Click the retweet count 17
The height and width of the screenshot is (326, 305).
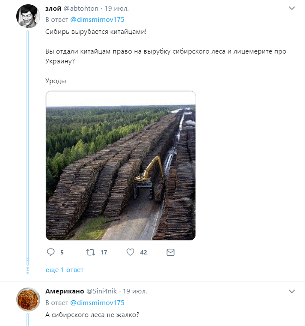click(x=104, y=252)
